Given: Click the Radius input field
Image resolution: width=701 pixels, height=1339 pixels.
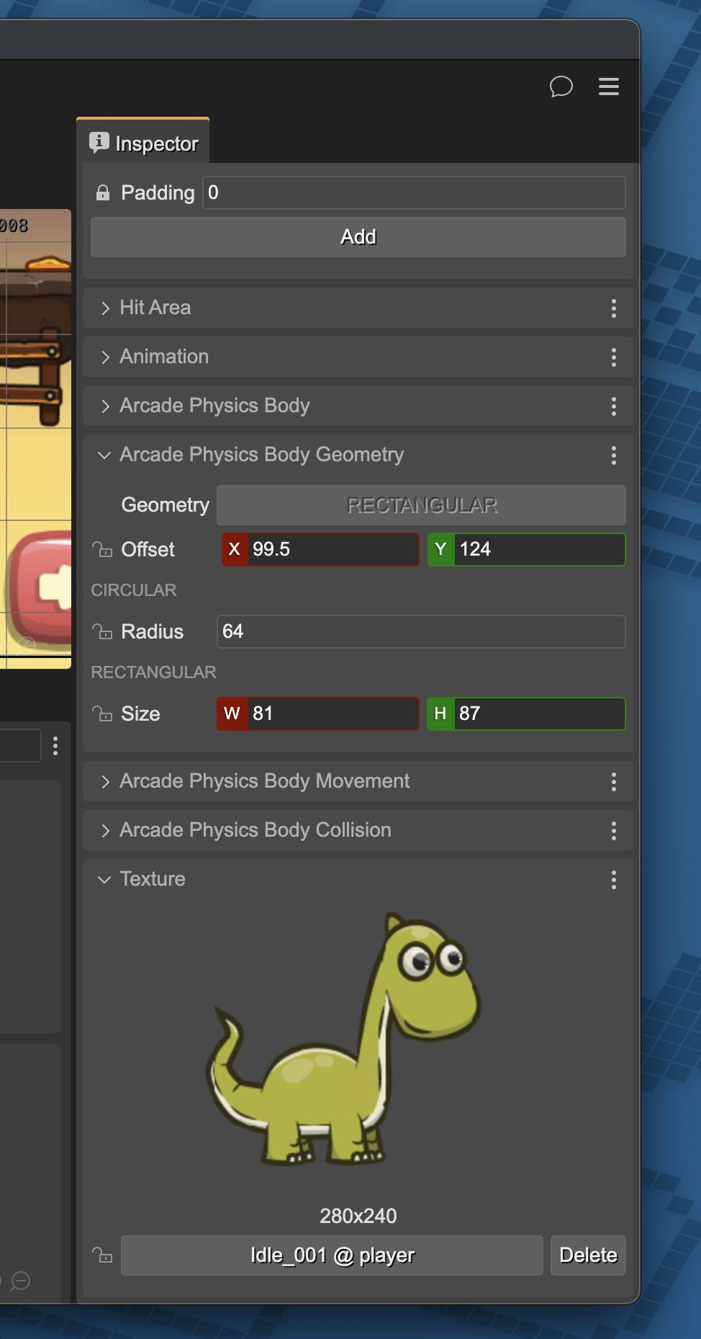Looking at the screenshot, I should (x=421, y=632).
